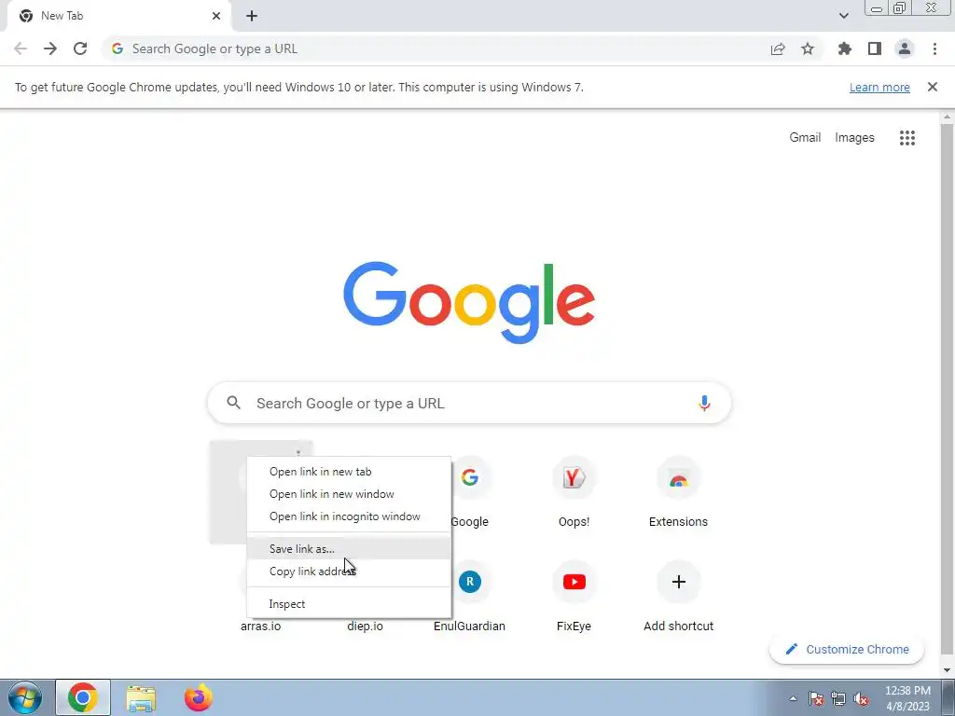This screenshot has width=955, height=716.
Task: Toggle the side panel icon
Action: coord(875,48)
